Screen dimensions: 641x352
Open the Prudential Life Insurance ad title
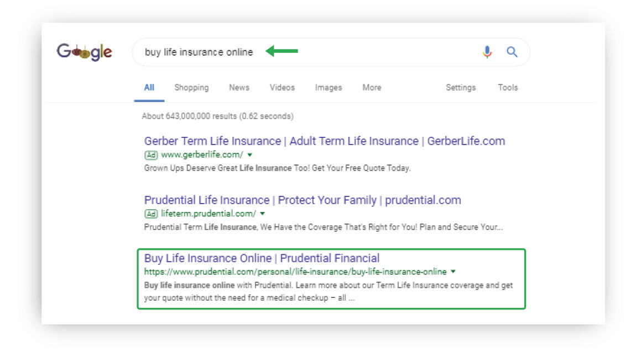pyautogui.click(x=303, y=200)
